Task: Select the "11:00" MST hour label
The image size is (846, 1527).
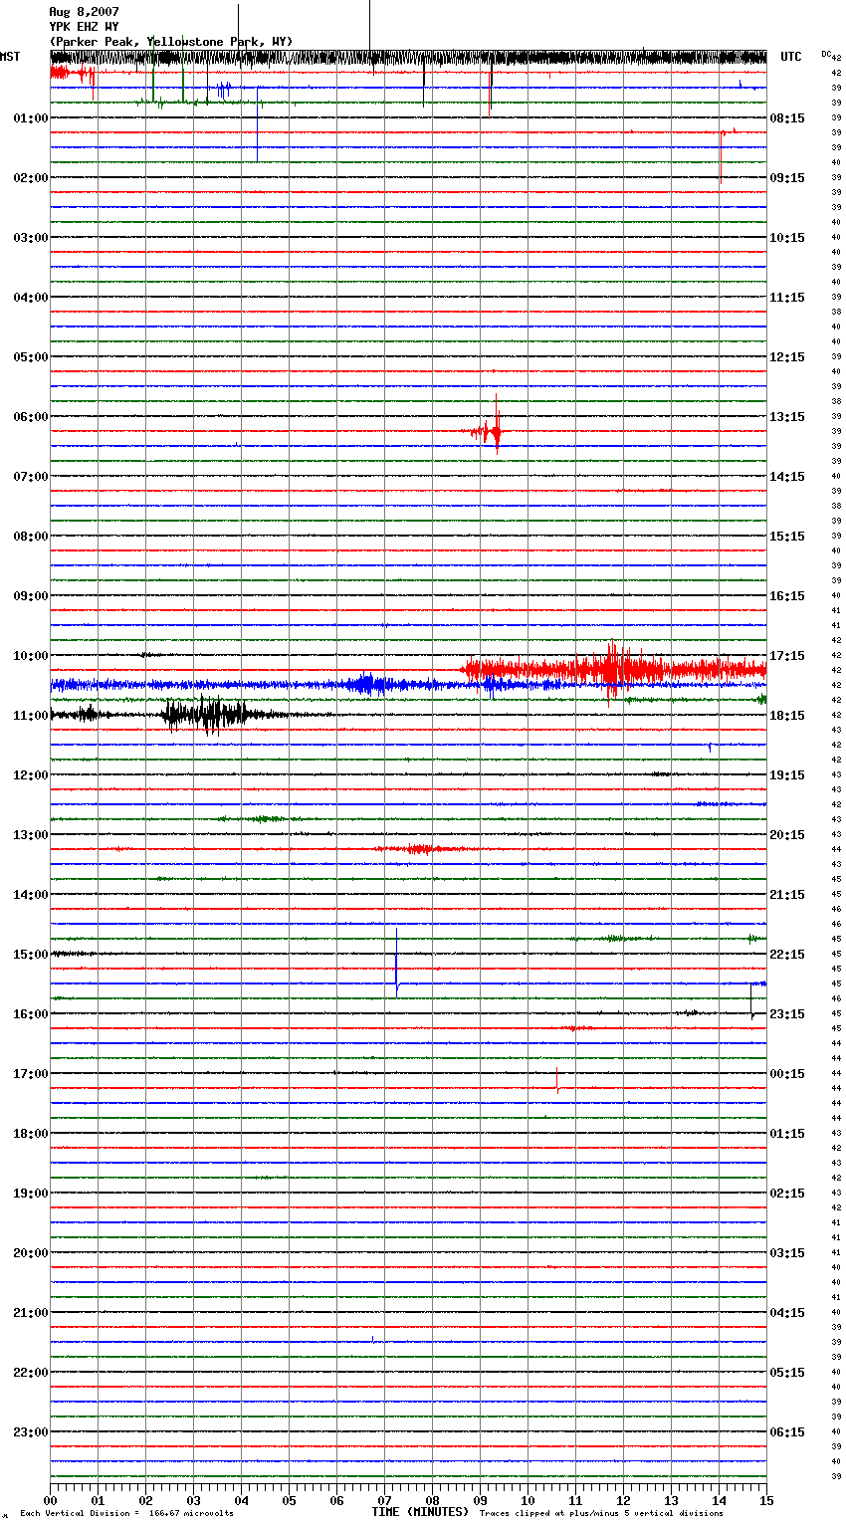Action: 30,716
